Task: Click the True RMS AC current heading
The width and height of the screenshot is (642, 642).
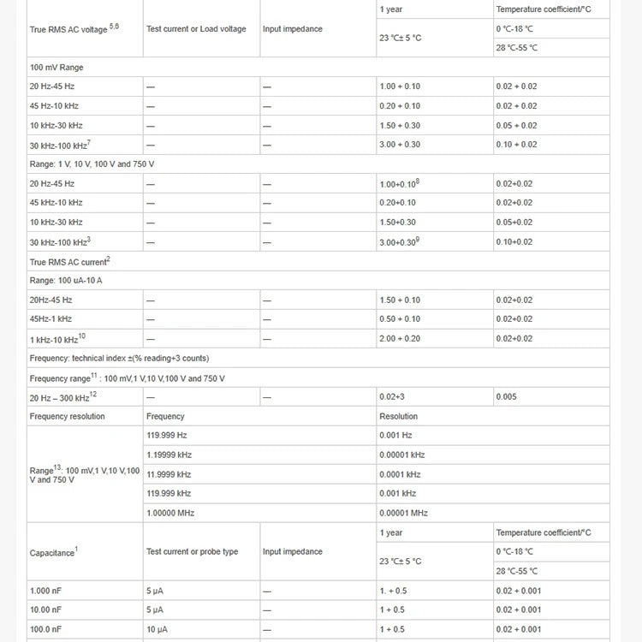Action: tap(70, 261)
